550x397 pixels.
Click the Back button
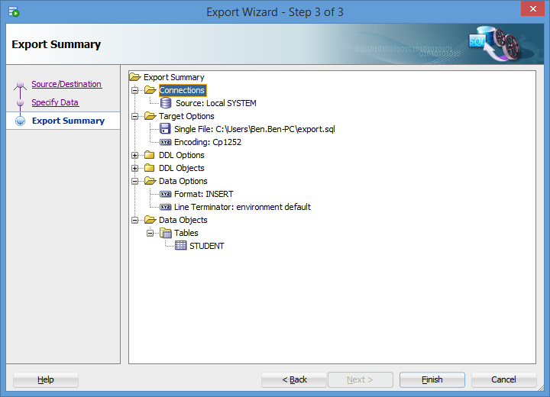coord(294,379)
